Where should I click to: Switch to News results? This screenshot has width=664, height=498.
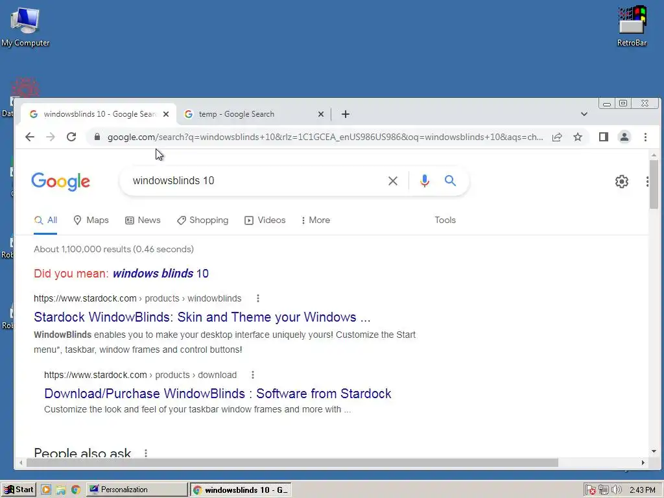(x=143, y=220)
